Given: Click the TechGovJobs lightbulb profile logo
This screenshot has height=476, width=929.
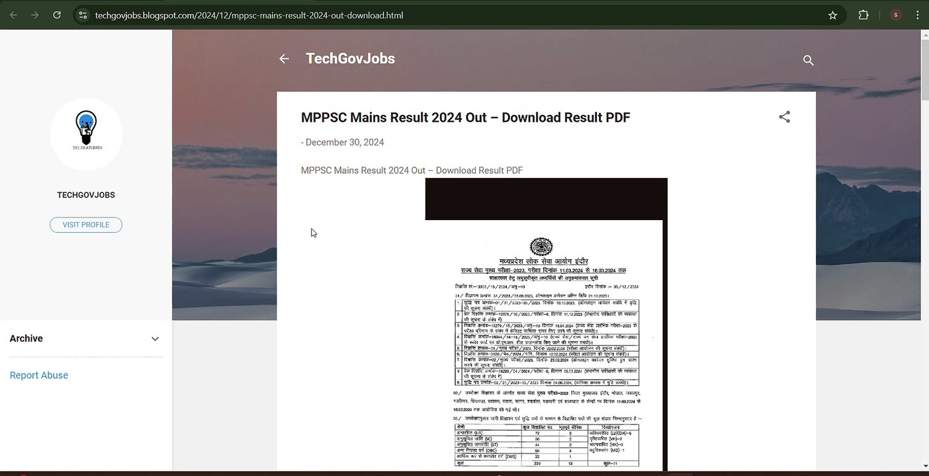Looking at the screenshot, I should [86, 134].
